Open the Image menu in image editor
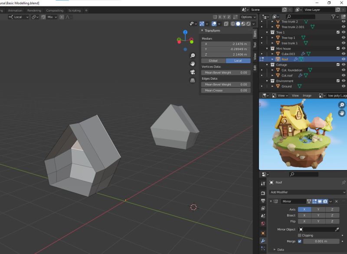The image size is (347, 254). coord(307,96)
